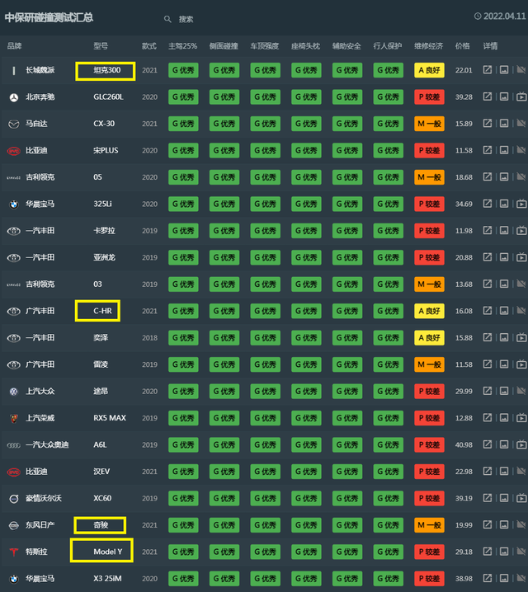
Task: View image icon for 领克 03 row
Action: tap(504, 284)
